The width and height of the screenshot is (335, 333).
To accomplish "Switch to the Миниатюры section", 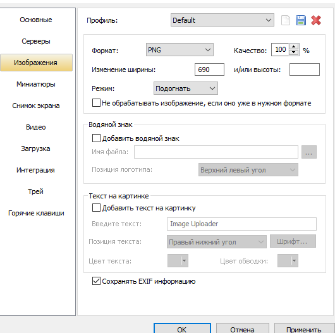I will (36, 84).
